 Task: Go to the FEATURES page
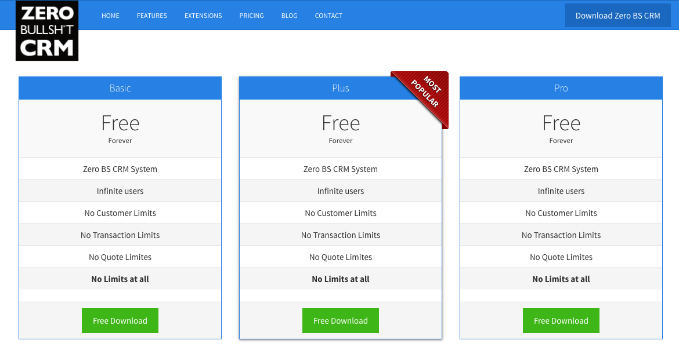click(152, 16)
